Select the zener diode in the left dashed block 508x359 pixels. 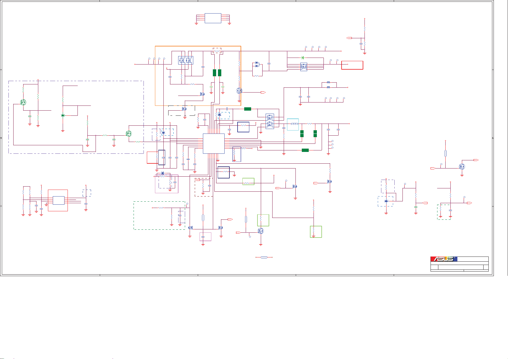(63, 115)
